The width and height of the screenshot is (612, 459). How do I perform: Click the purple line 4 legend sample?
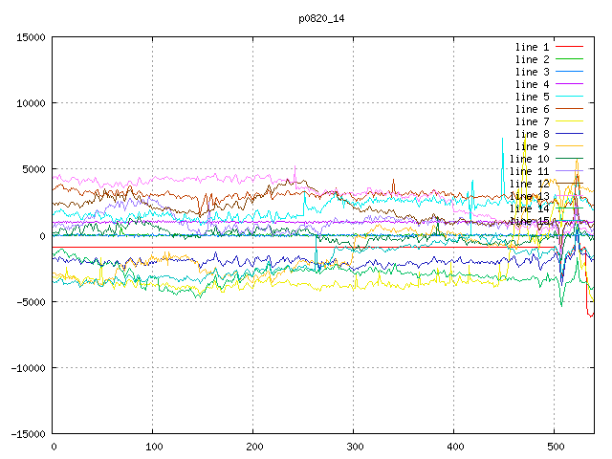[x=569, y=84]
